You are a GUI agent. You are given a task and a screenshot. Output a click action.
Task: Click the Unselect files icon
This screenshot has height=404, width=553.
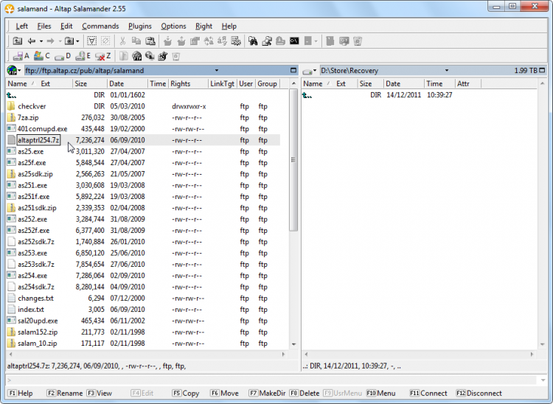105,41
